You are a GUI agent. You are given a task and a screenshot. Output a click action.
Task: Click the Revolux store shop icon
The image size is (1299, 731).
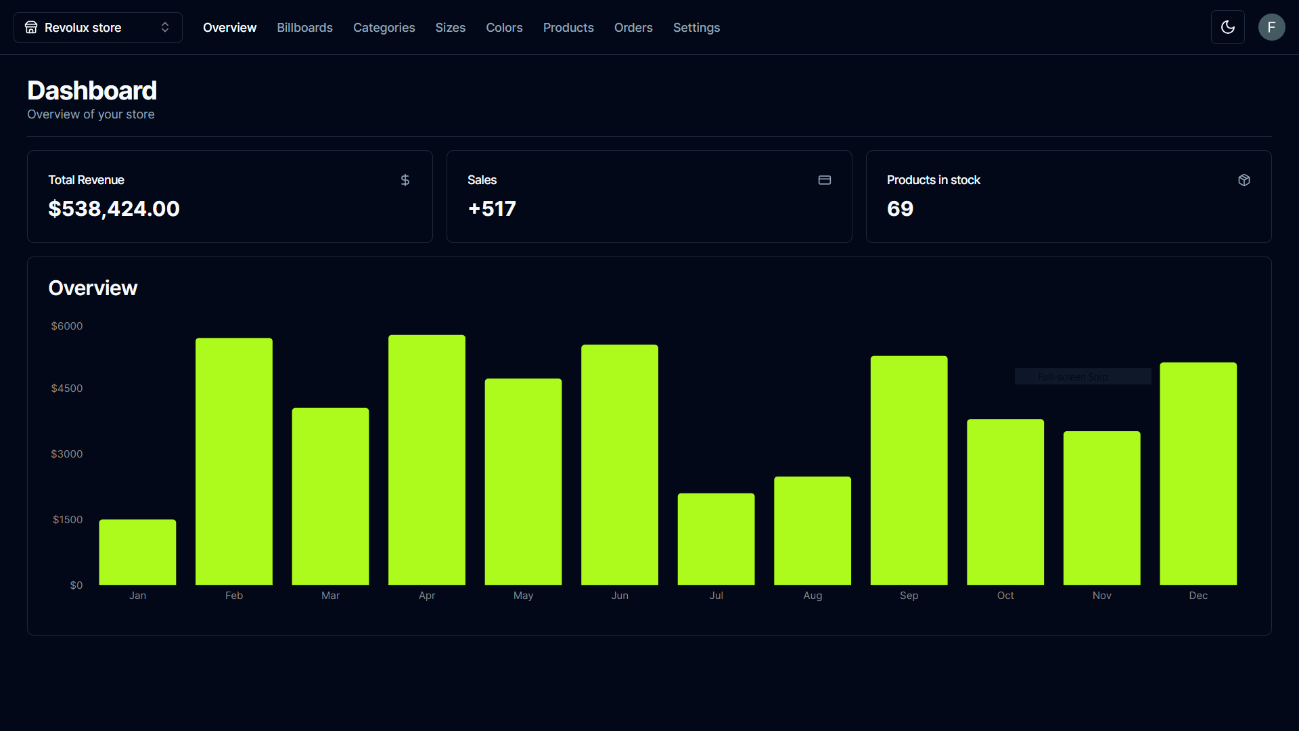32,27
